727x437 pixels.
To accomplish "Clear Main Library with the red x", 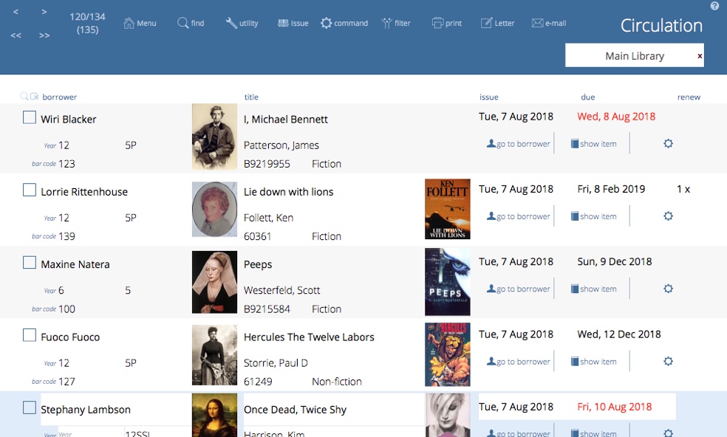I will click(x=700, y=56).
